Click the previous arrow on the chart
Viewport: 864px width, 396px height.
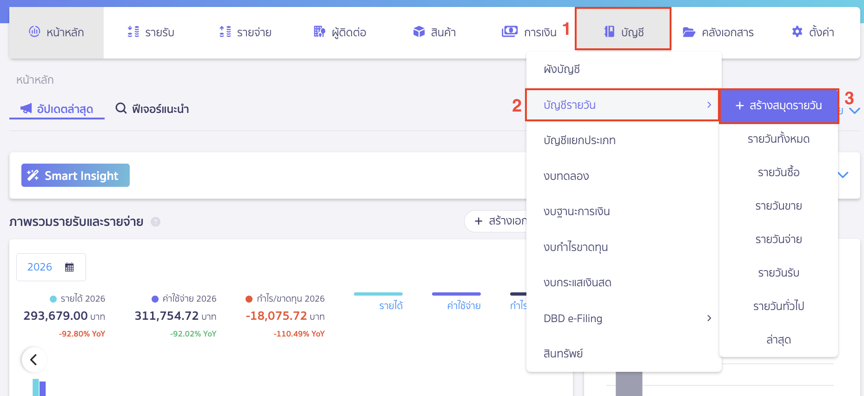(x=34, y=359)
